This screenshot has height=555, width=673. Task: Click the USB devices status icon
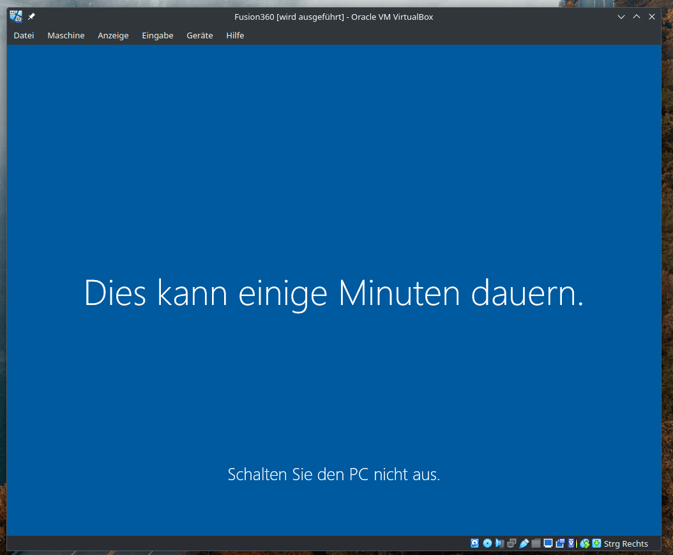(x=524, y=543)
